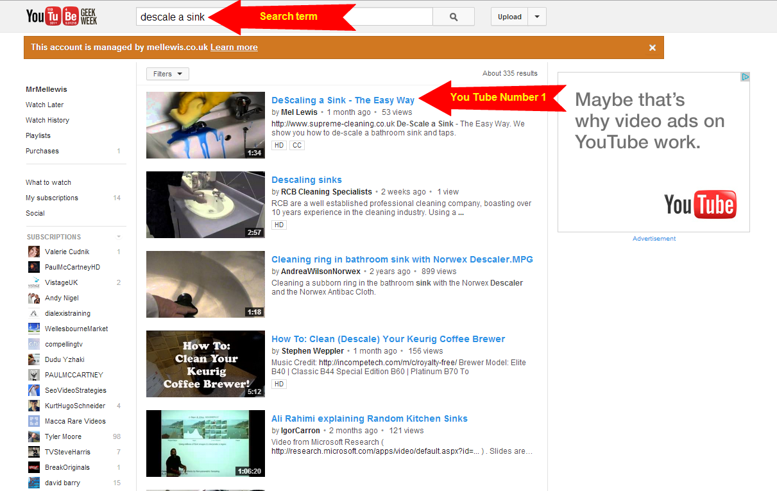The height and width of the screenshot is (491, 777).
Task: Go to Watch Later
Action: (x=45, y=105)
